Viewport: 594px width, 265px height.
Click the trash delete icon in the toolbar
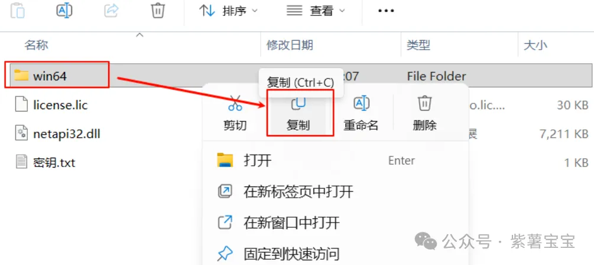pos(157,11)
